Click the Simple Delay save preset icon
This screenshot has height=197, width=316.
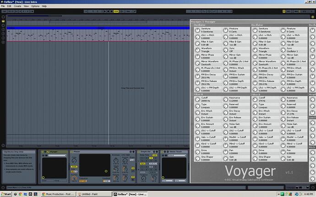(157, 152)
